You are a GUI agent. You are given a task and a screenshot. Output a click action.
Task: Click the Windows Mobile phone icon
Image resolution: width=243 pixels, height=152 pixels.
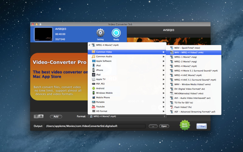[94, 93]
